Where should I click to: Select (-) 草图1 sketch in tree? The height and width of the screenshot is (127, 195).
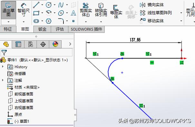18,121
